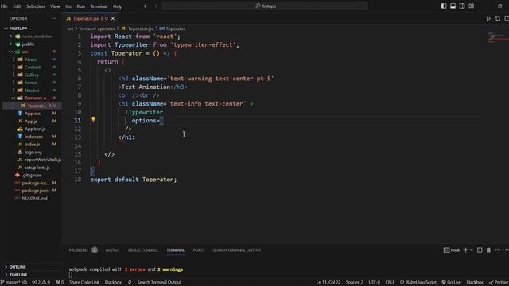Click Share Code Link in status bar

(84, 283)
